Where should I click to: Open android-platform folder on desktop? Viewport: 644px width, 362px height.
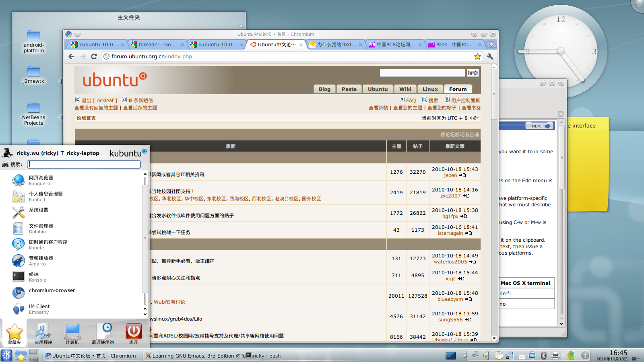[x=34, y=41]
